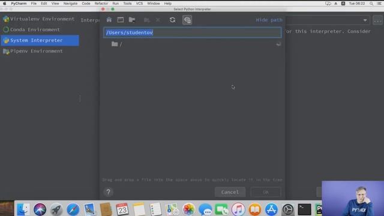The image size is (384, 216).
Task: Open Terminal from the Dock
Action: [304, 209]
